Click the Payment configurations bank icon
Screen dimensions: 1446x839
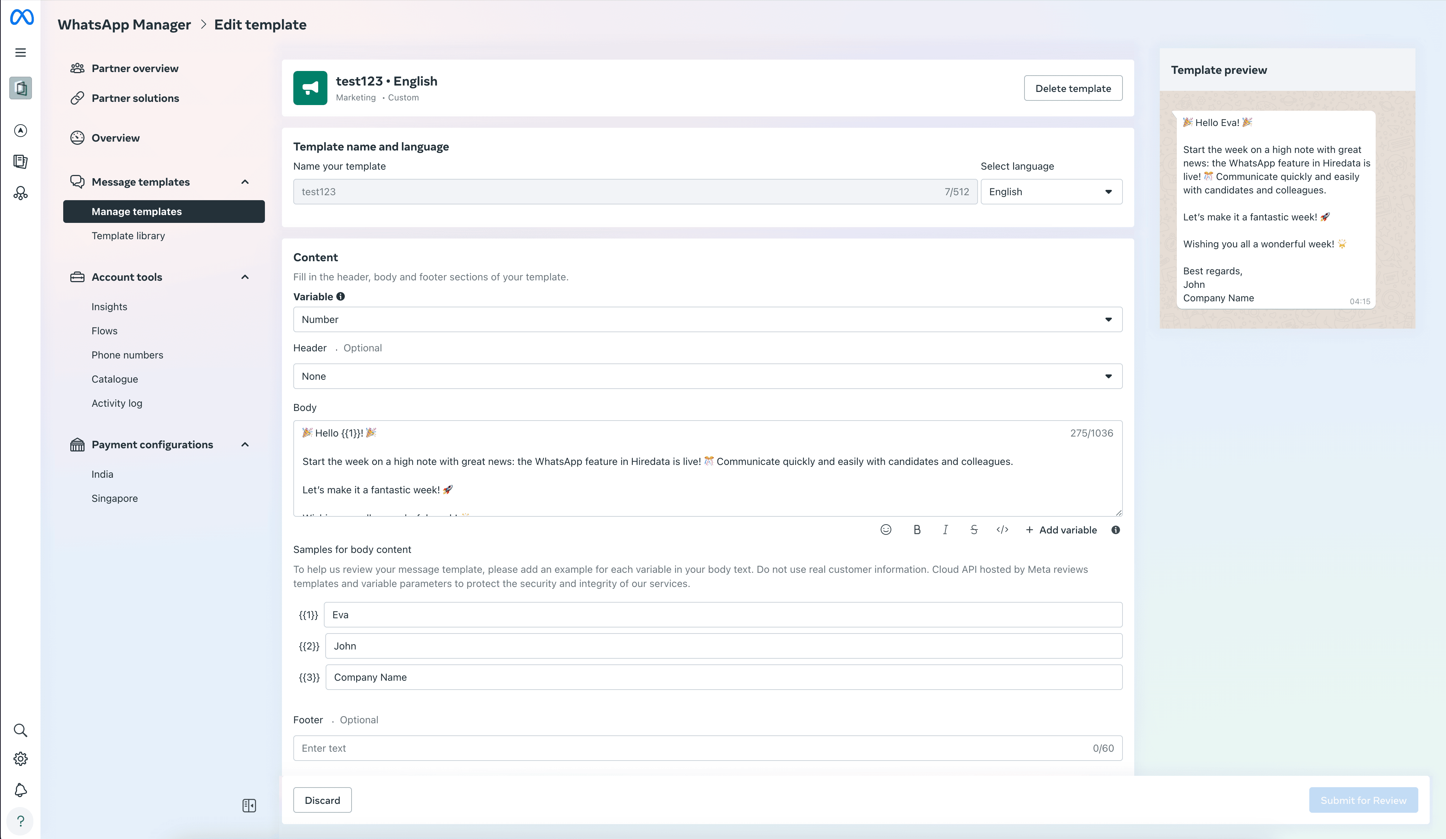point(77,444)
